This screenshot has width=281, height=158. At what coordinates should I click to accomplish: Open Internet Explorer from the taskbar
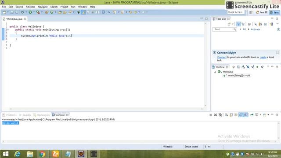coord(18,154)
